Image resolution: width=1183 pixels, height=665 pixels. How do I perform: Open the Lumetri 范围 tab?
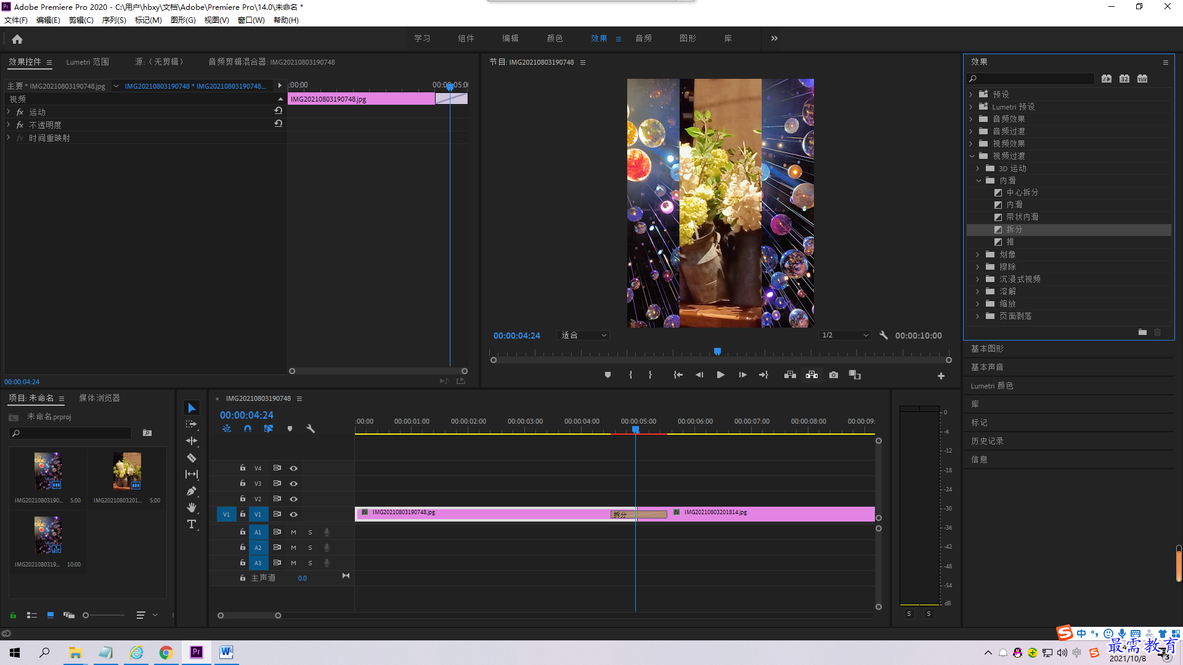click(x=87, y=62)
